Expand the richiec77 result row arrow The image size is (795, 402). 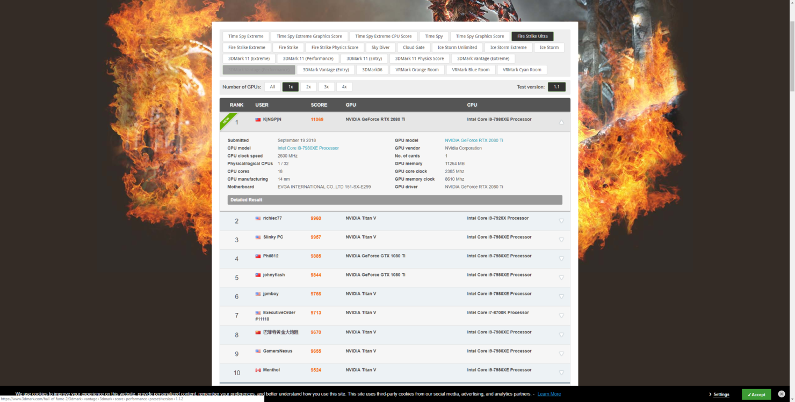click(x=561, y=221)
